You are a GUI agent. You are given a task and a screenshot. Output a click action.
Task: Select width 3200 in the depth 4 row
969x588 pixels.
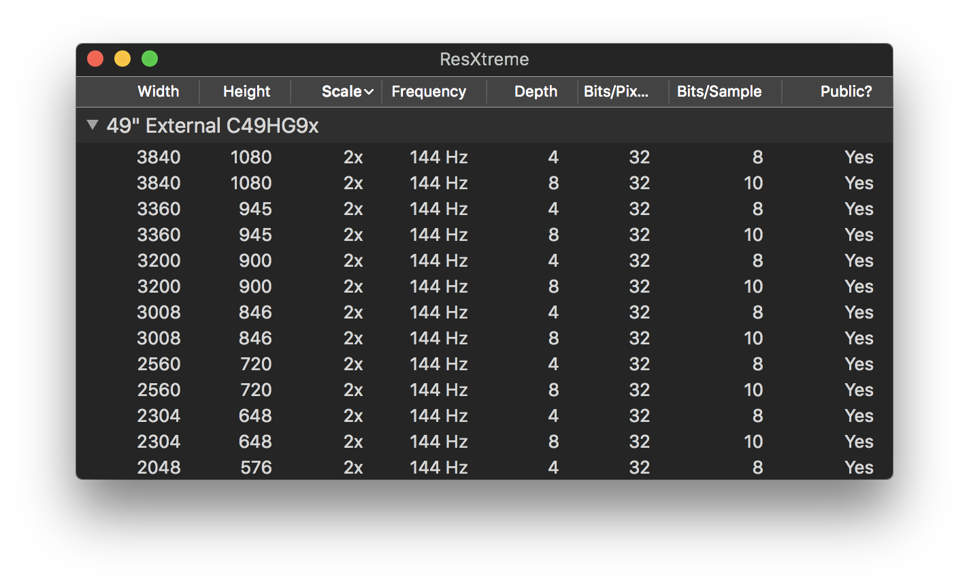coord(159,261)
